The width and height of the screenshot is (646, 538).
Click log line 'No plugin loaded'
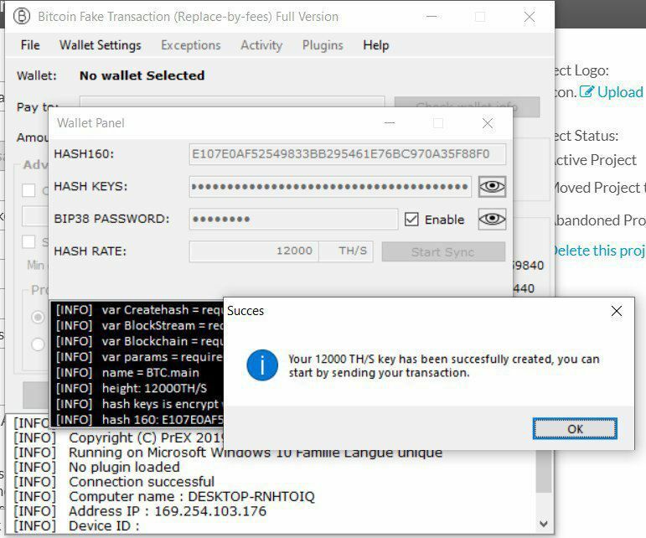(124, 467)
